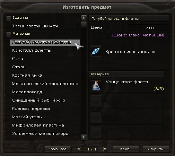Screen dimensions: 175x156
Task: Choose Металлический наполнитель recipe
Action: [x=45, y=84]
